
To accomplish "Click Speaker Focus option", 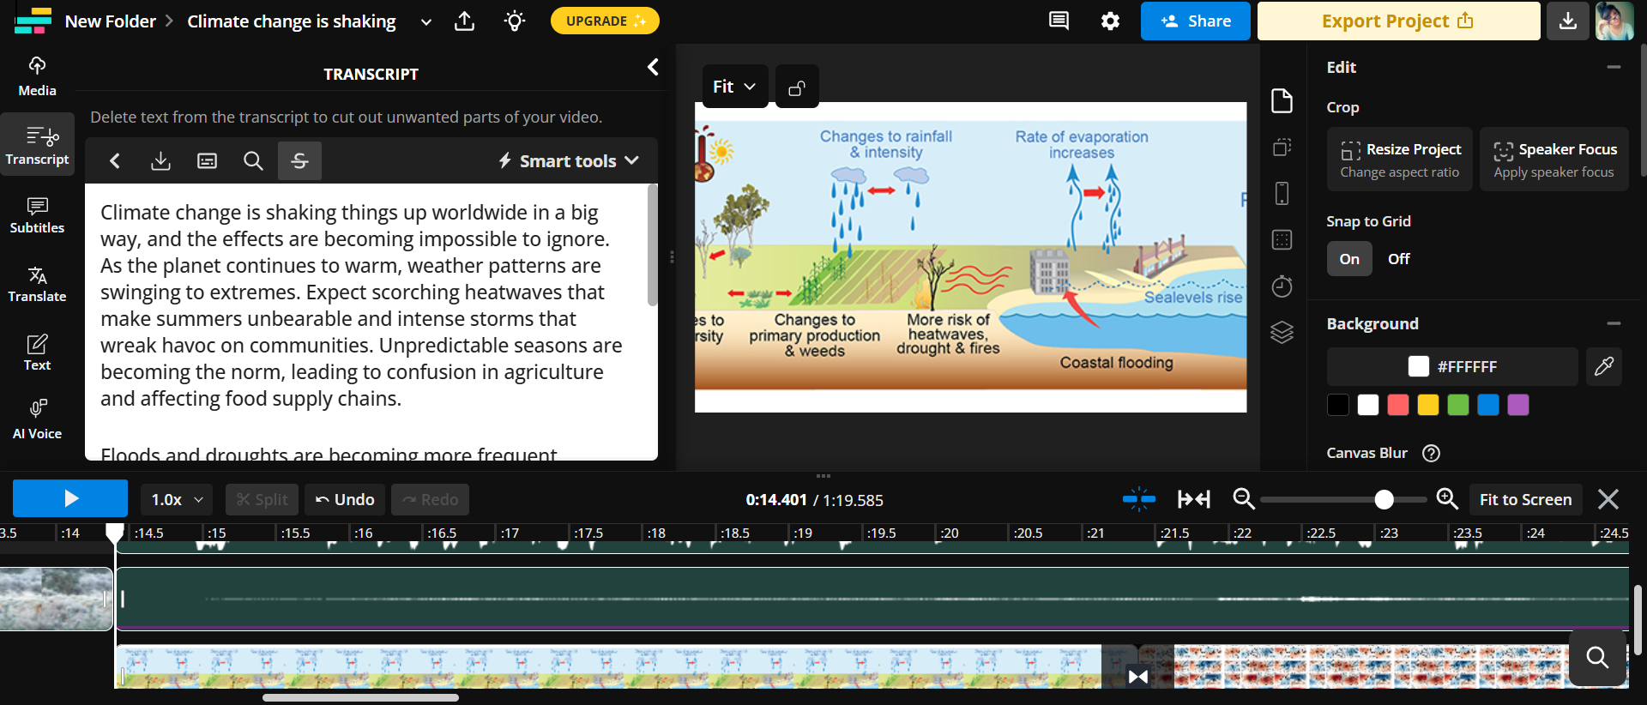I will tap(1554, 160).
